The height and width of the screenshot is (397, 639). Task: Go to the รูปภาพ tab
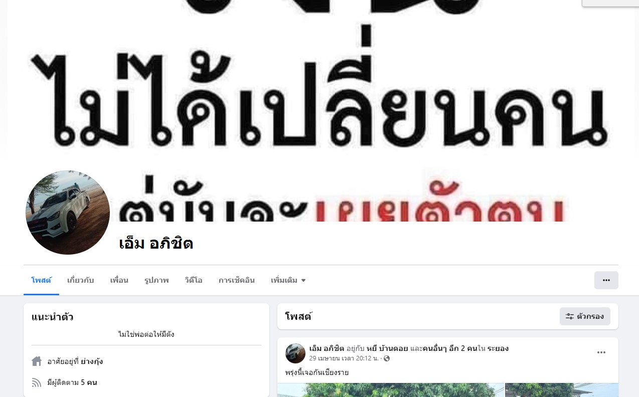point(156,280)
